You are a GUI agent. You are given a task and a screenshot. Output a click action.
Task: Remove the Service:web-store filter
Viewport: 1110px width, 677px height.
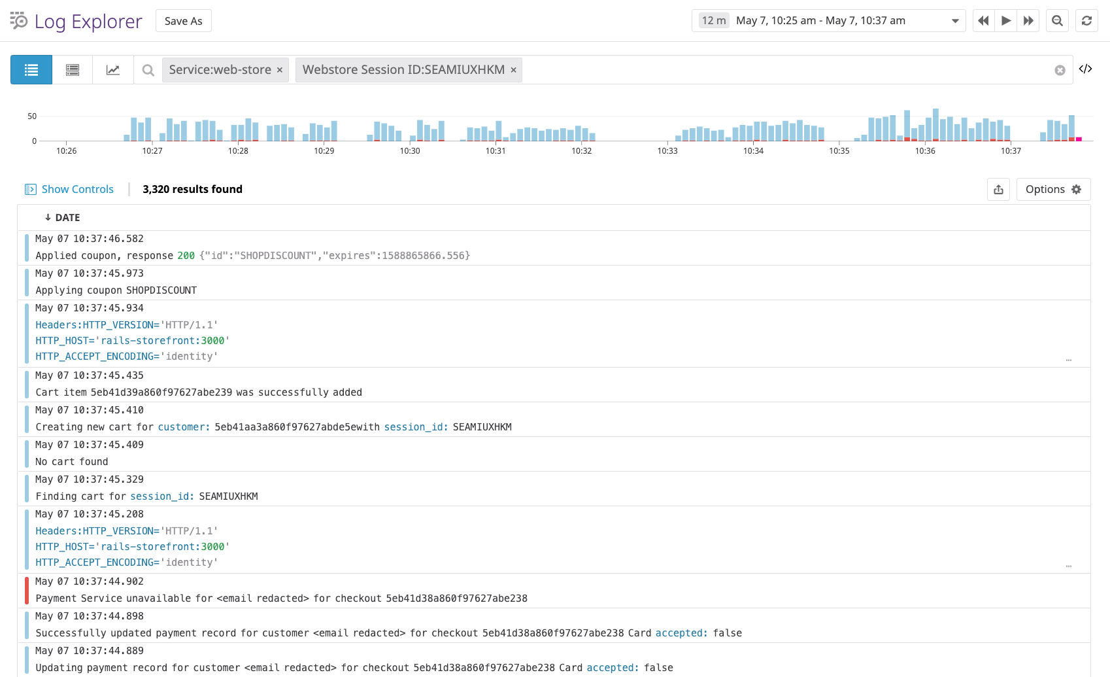point(279,69)
